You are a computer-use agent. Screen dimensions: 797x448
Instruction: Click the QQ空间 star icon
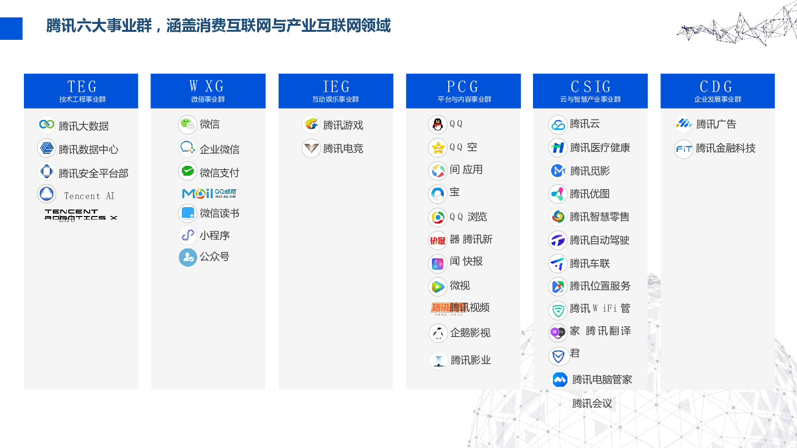coord(438,147)
